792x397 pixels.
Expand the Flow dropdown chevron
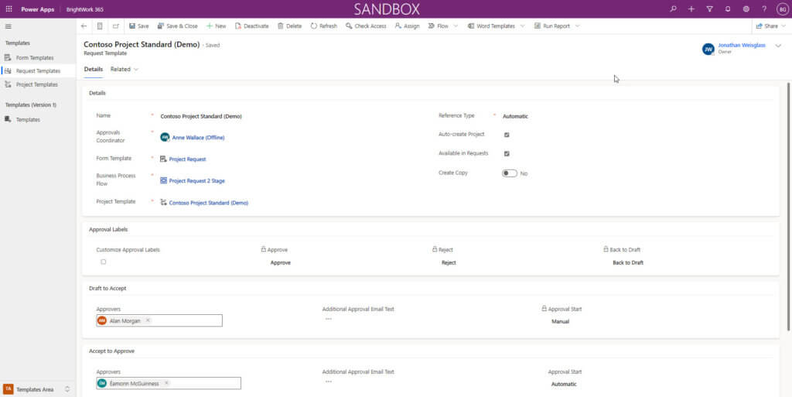pyautogui.click(x=456, y=26)
